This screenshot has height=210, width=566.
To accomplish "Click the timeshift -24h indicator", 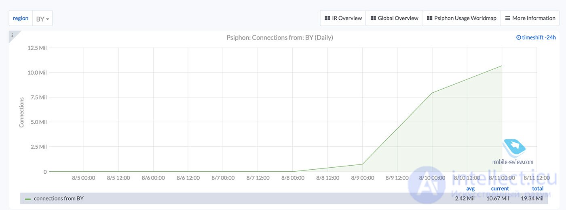I will pyautogui.click(x=536, y=37).
